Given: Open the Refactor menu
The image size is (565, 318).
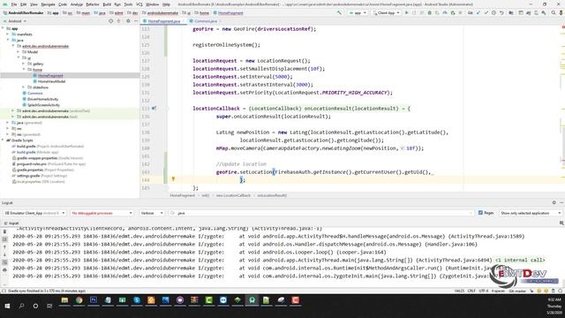Looking at the screenshot, I should coord(92,4).
